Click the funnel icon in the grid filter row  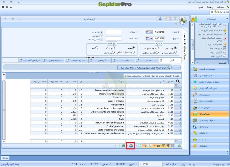click(176, 85)
